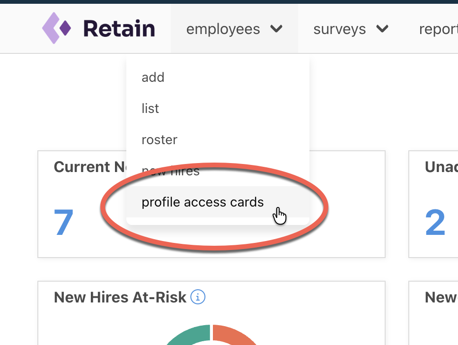Open the reports menu in the navbar
Screen dimensions: 458x345
[438, 29]
